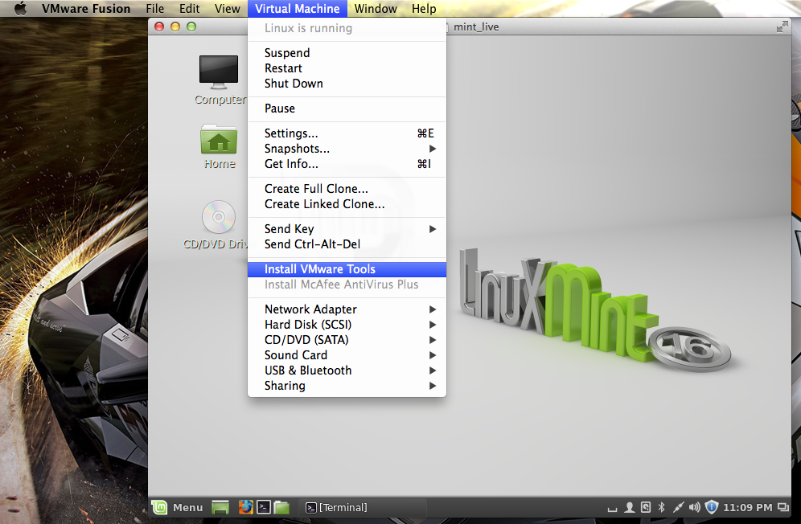Open the volume speaker tray icon
This screenshot has width=801, height=524.
(x=694, y=507)
